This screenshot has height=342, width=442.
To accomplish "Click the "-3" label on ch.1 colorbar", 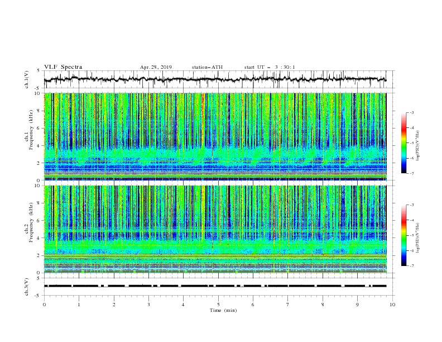I will coord(411,112).
